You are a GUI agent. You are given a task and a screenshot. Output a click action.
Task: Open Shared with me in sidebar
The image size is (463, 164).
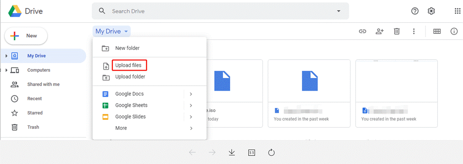(x=43, y=84)
